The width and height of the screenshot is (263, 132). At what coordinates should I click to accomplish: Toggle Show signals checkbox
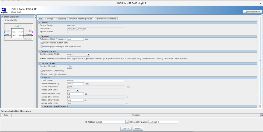[x=3, y=20]
